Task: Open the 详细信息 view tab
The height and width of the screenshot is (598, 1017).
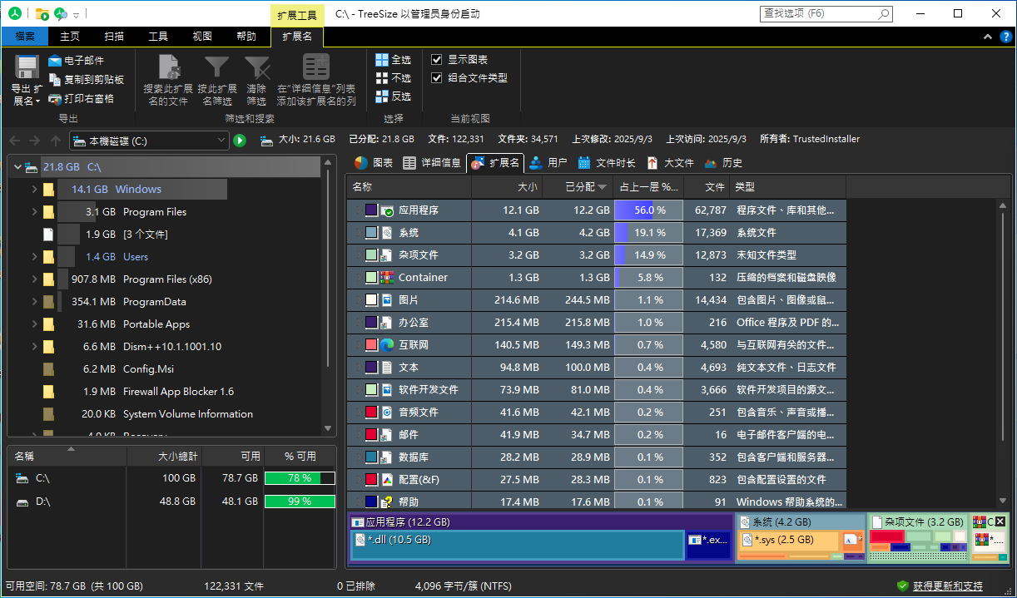Action: click(432, 163)
